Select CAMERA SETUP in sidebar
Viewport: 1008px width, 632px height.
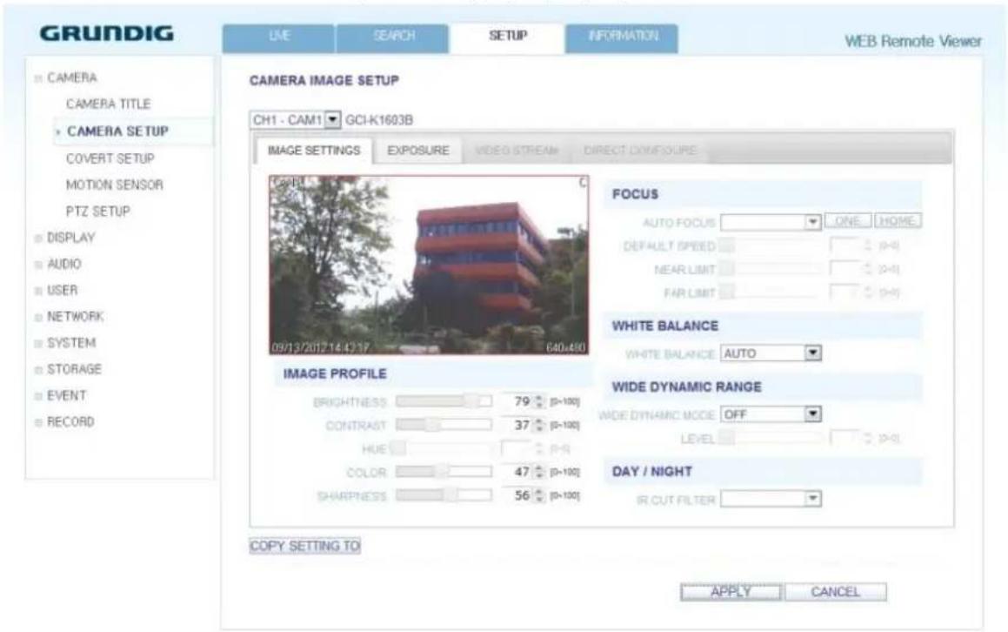pos(117,131)
